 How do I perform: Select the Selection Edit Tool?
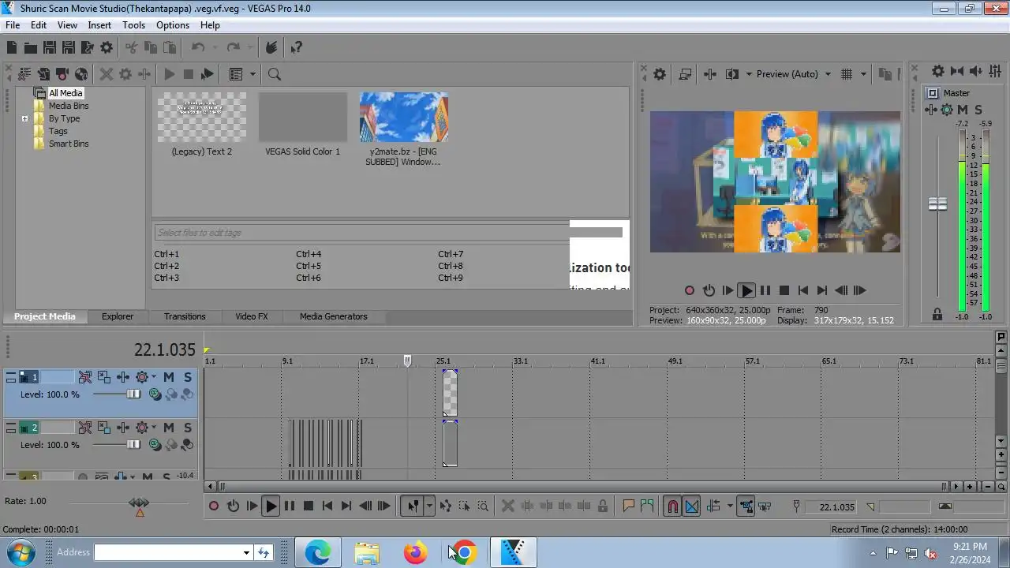pyautogui.click(x=464, y=506)
